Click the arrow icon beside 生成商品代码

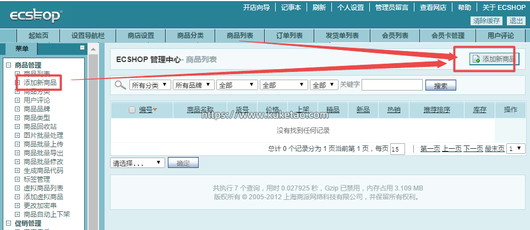click(17, 170)
